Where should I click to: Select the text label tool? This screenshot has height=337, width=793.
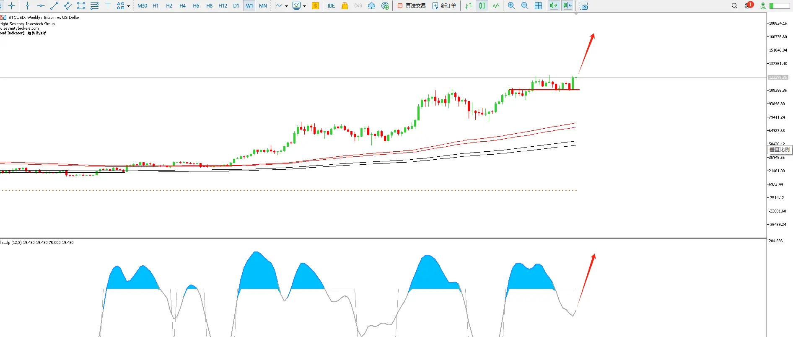[108, 6]
